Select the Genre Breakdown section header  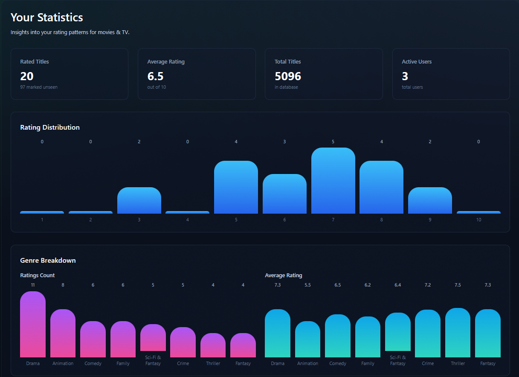tap(48, 260)
